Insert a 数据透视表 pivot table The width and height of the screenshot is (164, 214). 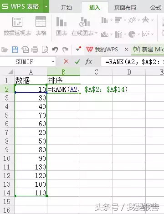[17, 26]
